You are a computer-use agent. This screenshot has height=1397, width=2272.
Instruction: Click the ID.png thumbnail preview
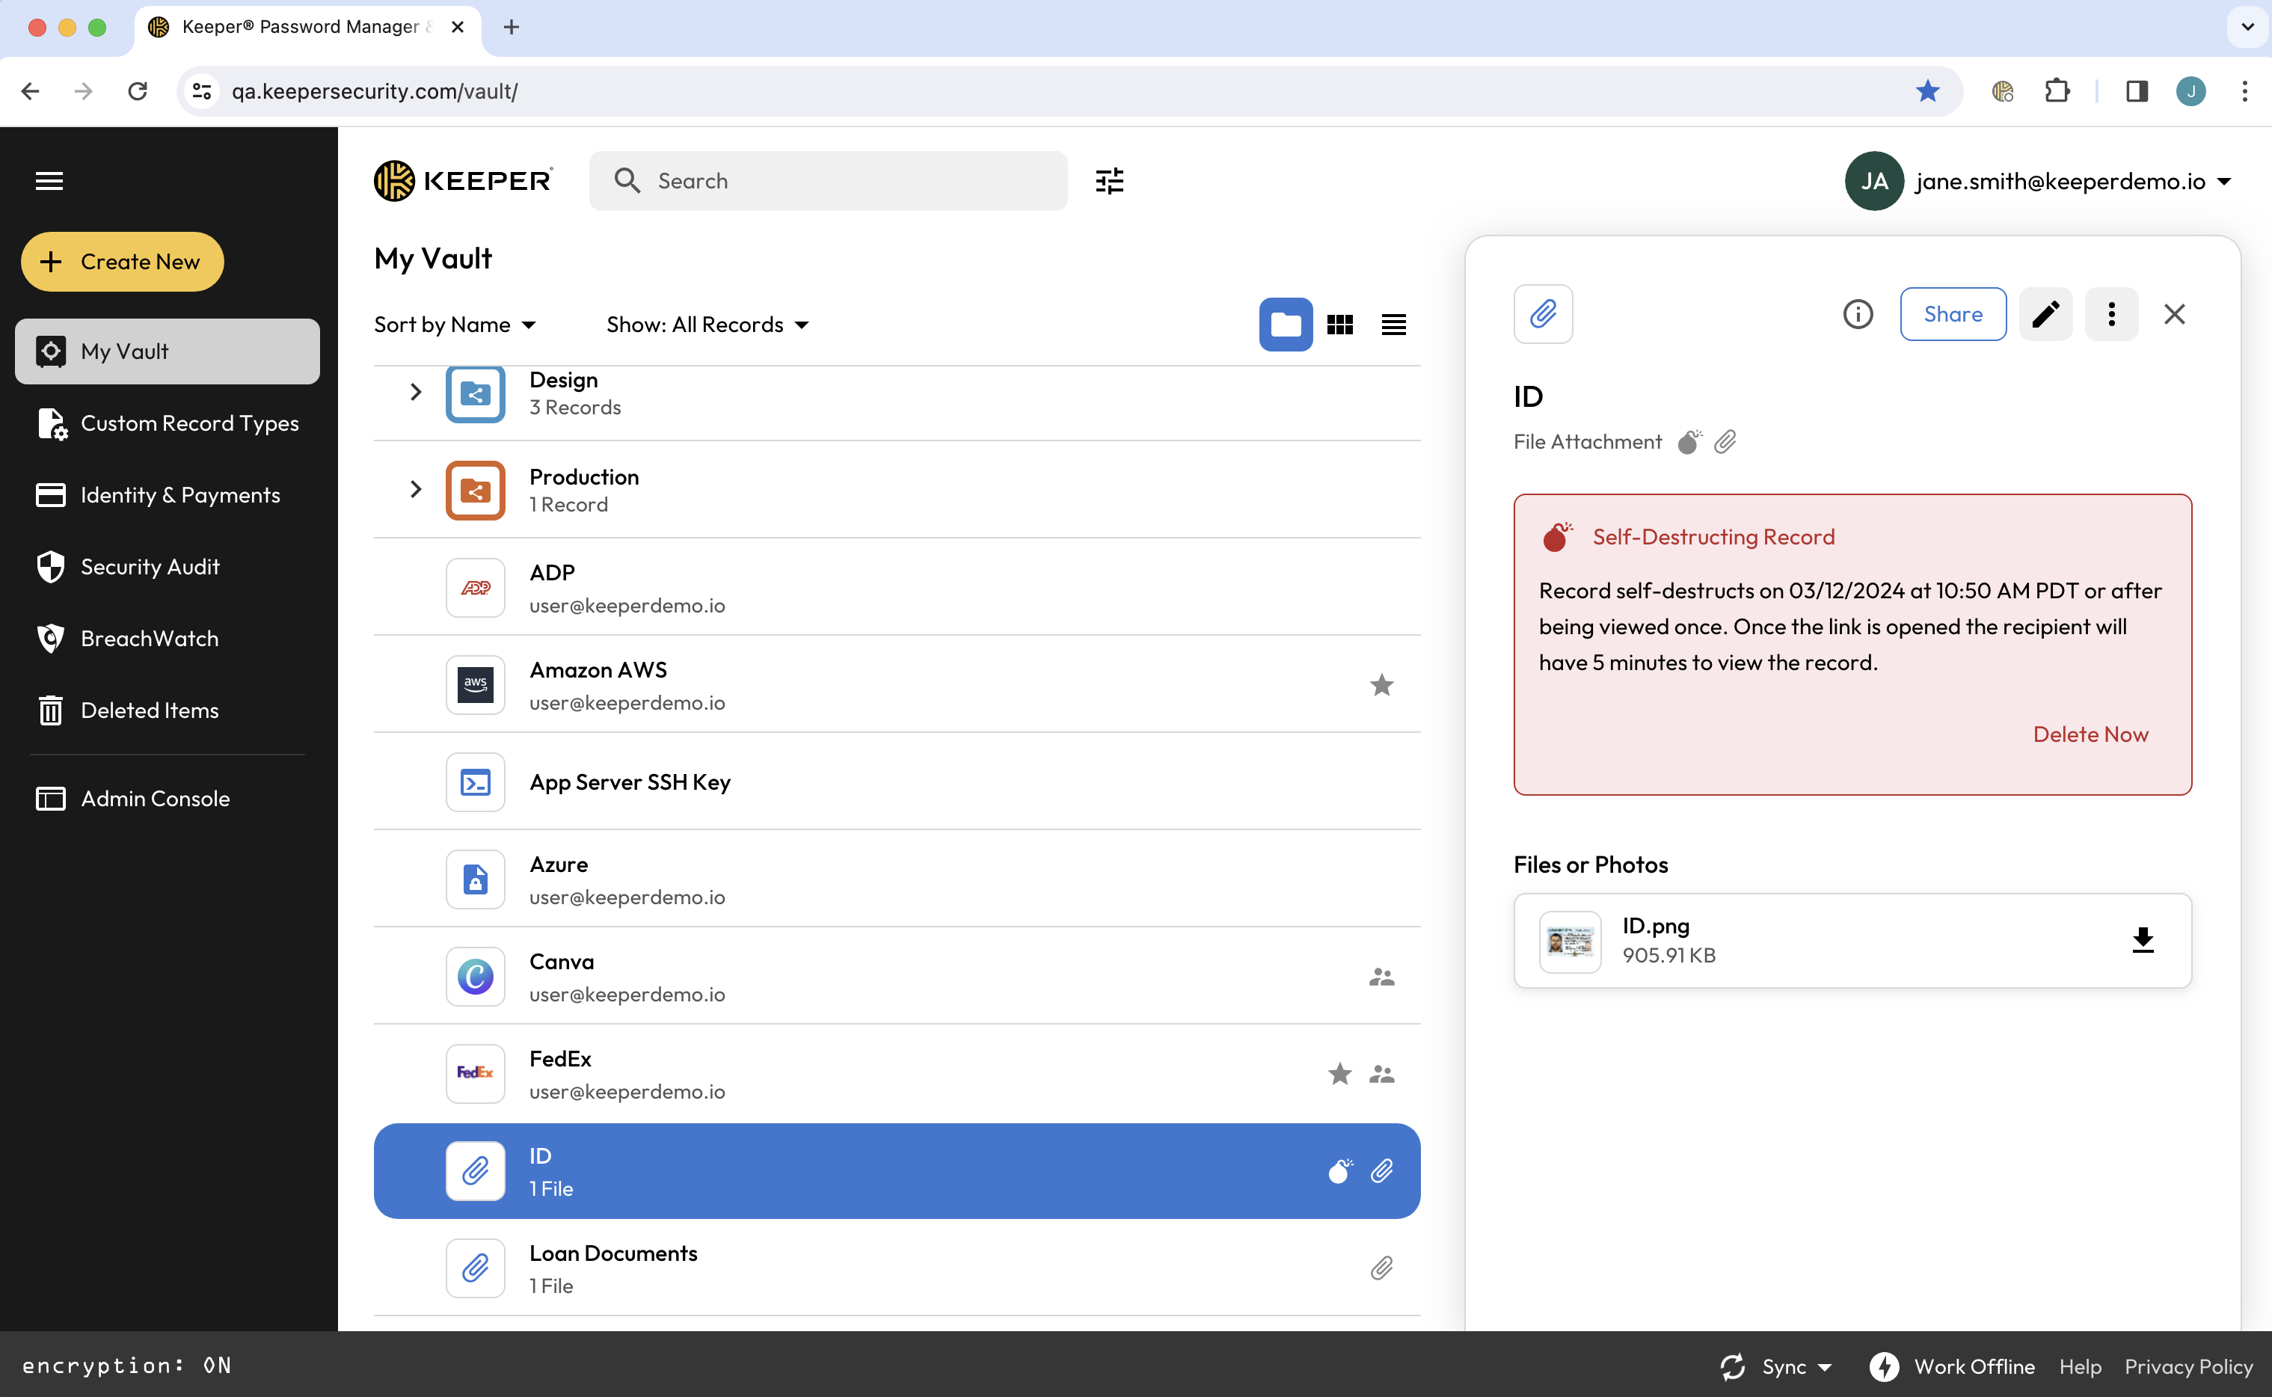pyautogui.click(x=1569, y=942)
